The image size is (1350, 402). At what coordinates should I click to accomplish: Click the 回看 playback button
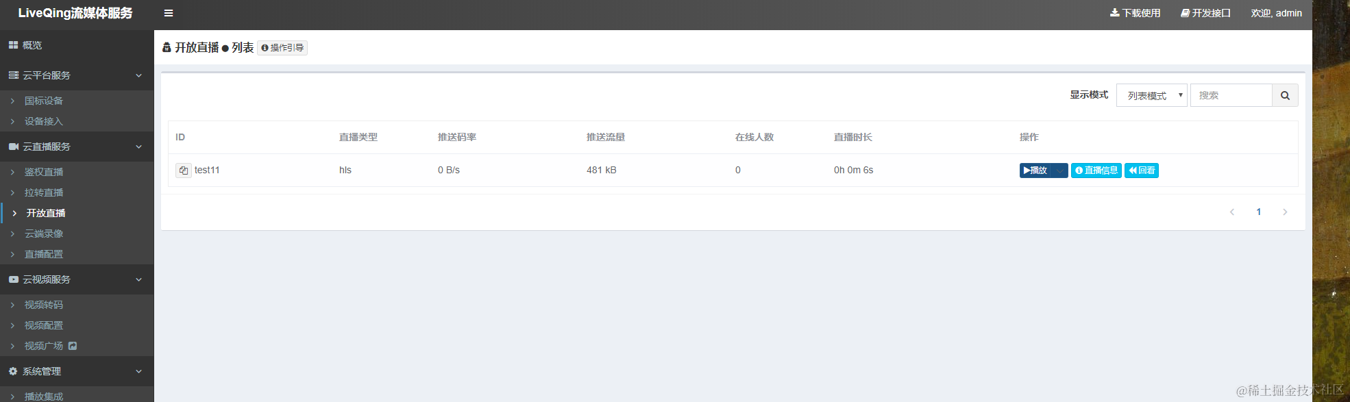coord(1142,171)
